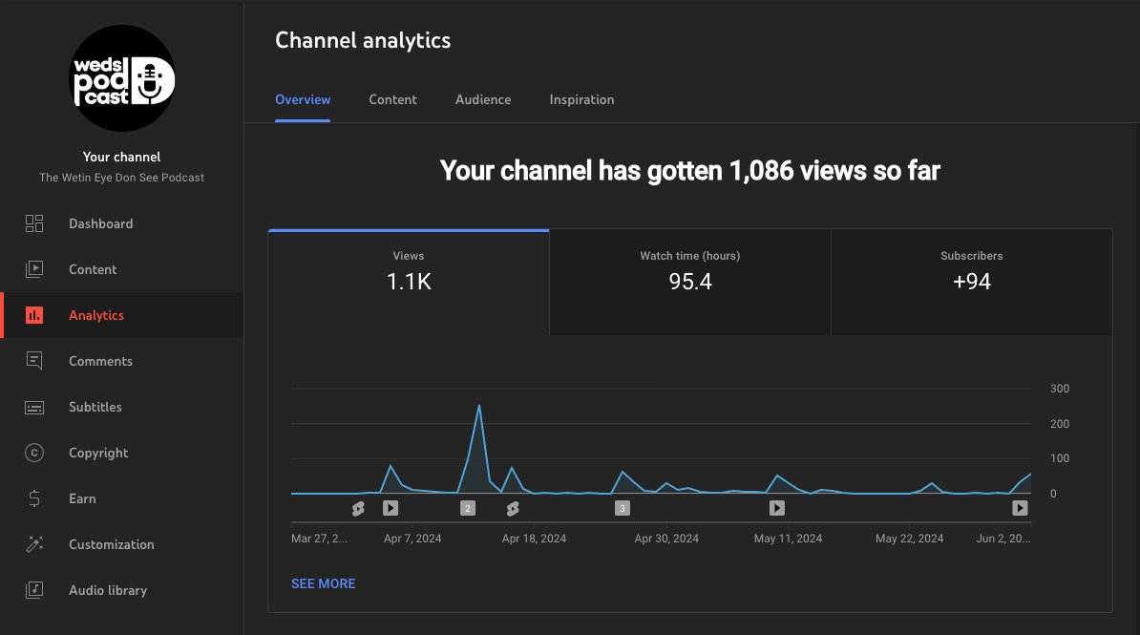Click the '200' y-axis value

coord(1059,423)
